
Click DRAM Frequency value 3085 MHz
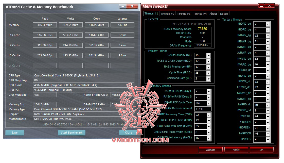[203, 45]
